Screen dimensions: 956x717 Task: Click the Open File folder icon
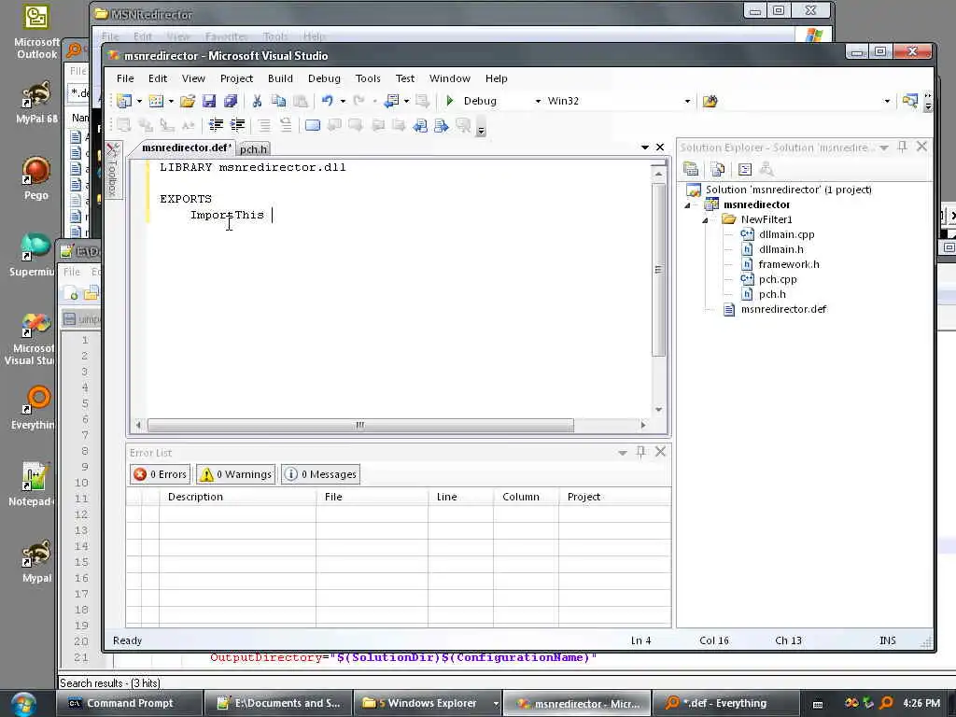[x=187, y=101]
